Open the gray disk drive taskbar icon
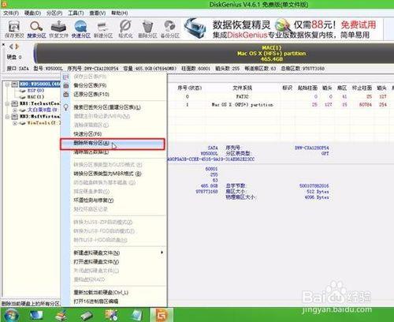Screen dimensions: 394x322 point(87,315)
